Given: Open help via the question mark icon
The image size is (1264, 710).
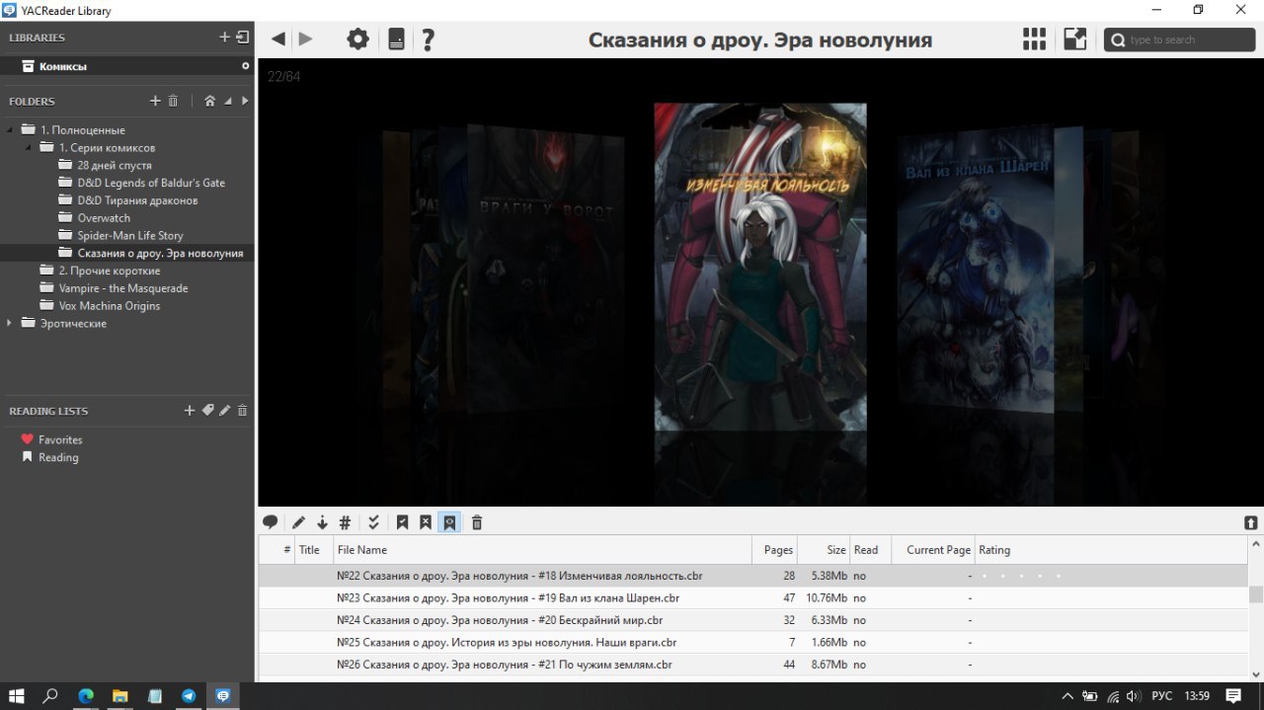Looking at the screenshot, I should pyautogui.click(x=428, y=39).
